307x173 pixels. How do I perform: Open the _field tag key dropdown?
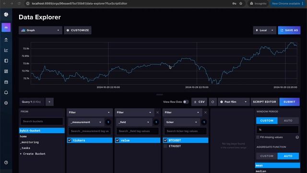134,122
